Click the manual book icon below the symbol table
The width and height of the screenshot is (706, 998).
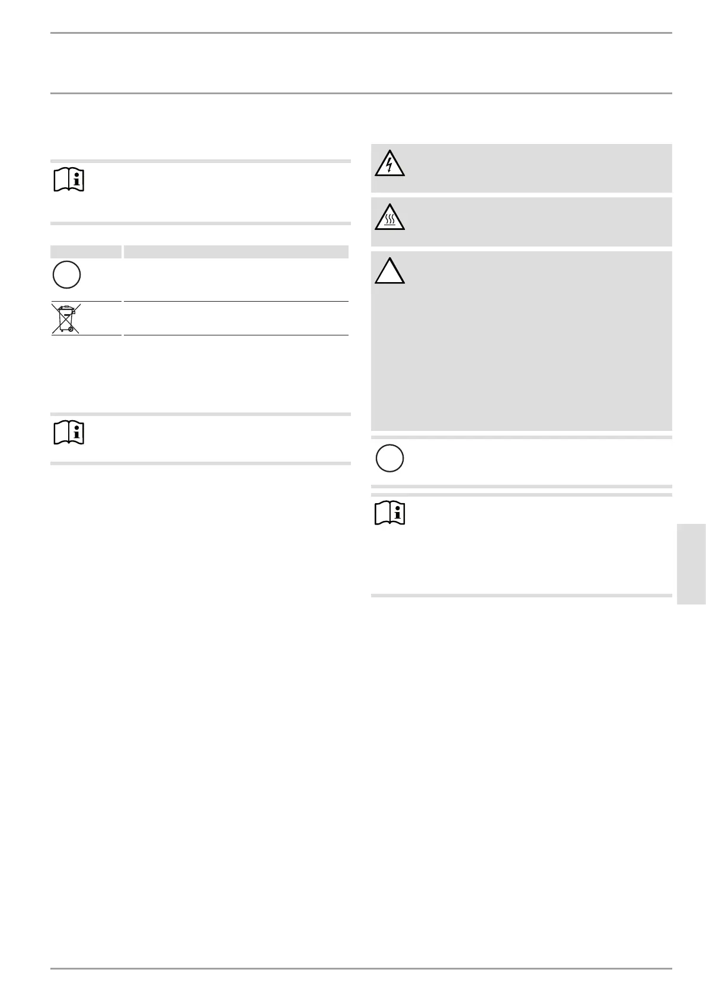point(69,433)
